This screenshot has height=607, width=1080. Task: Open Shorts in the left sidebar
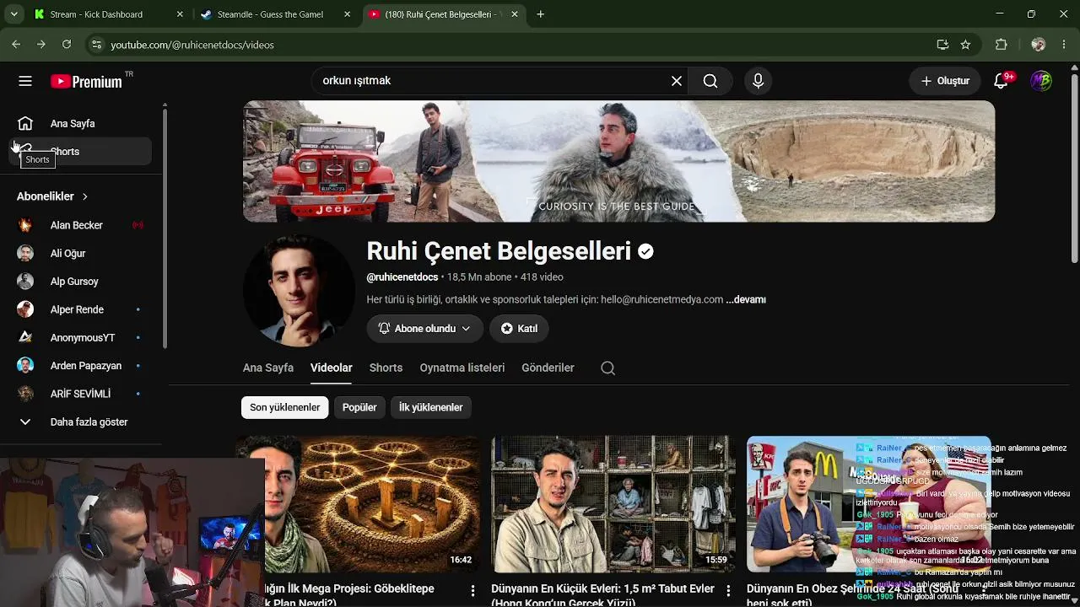tap(81, 152)
